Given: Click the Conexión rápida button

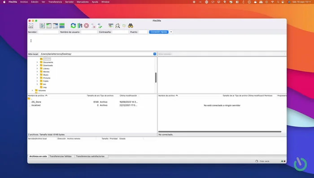Looking at the screenshot, I should point(159,32).
